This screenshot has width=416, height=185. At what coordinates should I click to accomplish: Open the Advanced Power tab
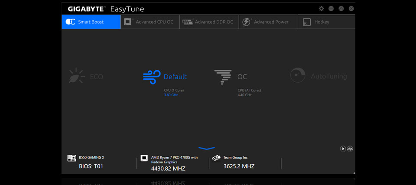click(x=268, y=22)
